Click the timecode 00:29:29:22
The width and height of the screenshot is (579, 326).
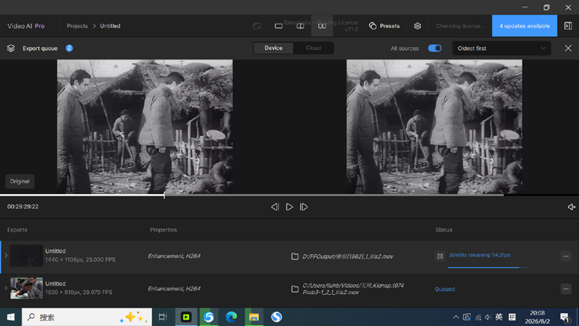(23, 206)
